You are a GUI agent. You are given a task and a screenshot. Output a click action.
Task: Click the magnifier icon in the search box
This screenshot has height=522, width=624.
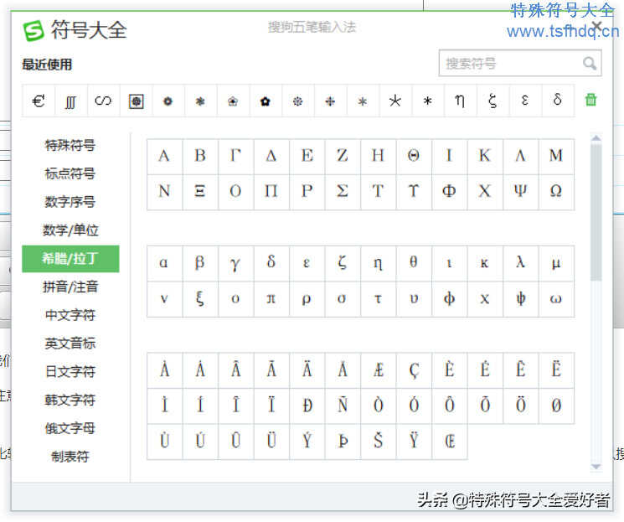(x=590, y=64)
